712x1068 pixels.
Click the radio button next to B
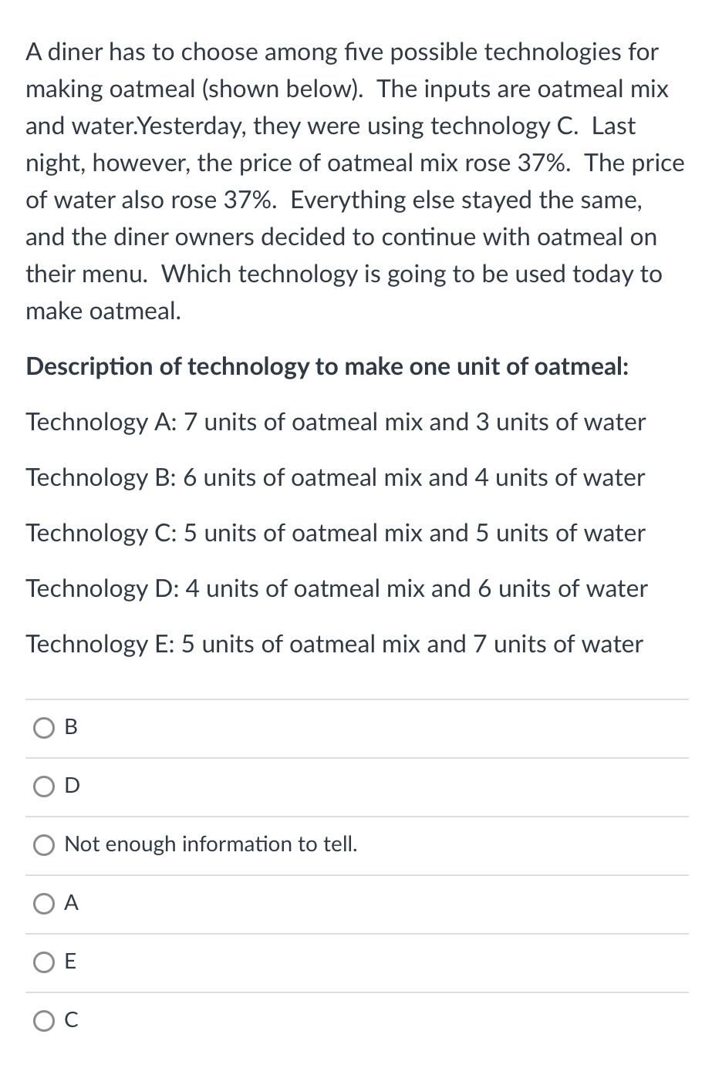tap(44, 727)
